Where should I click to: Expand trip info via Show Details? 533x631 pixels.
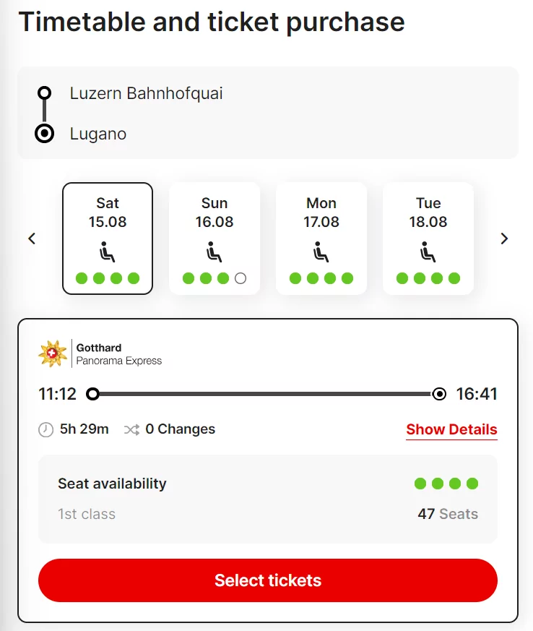[451, 429]
